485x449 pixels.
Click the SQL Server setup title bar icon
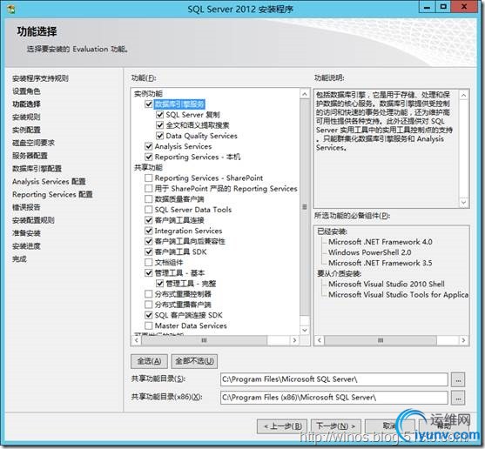(x=11, y=9)
